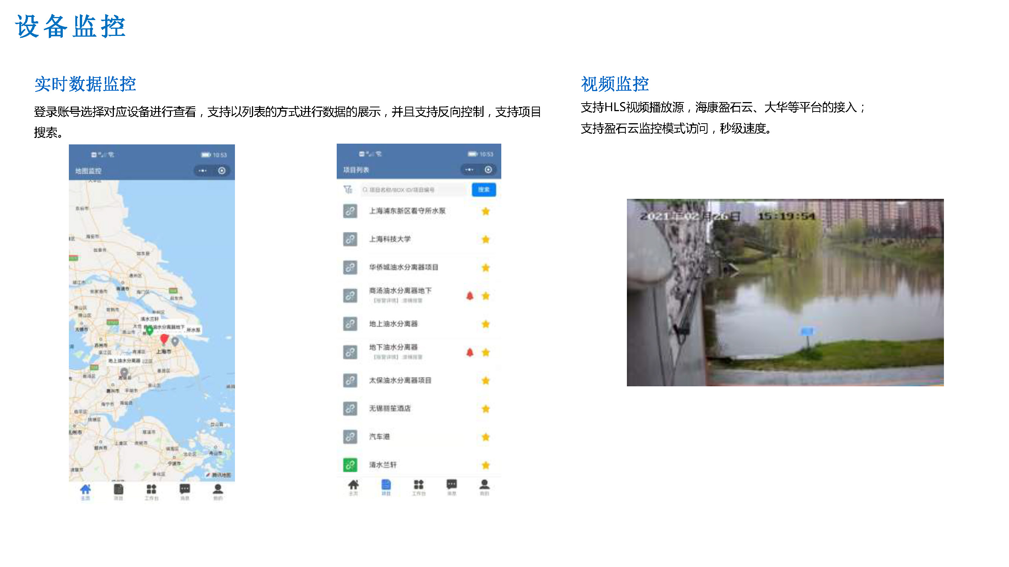Click link icon of 汽车港
Image resolution: width=1009 pixels, height=567 pixels.
[x=350, y=437]
